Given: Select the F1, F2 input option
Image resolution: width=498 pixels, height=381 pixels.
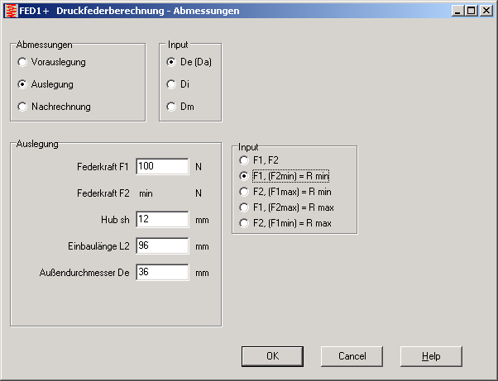Looking at the screenshot, I should coord(243,160).
